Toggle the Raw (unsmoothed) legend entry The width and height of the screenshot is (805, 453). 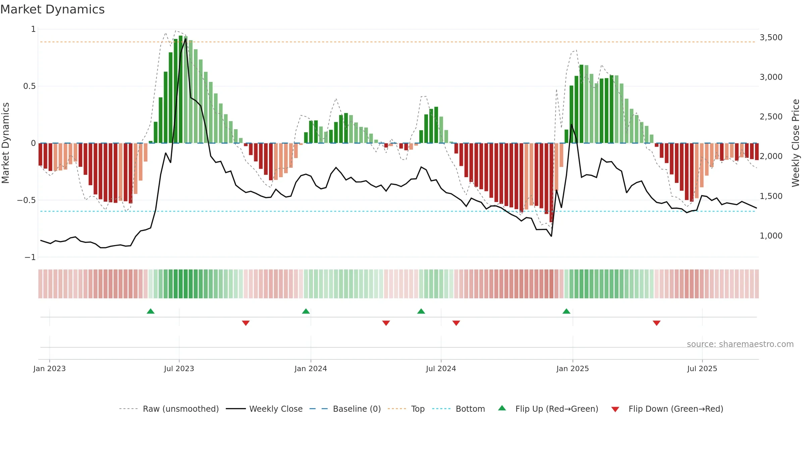click(x=169, y=409)
